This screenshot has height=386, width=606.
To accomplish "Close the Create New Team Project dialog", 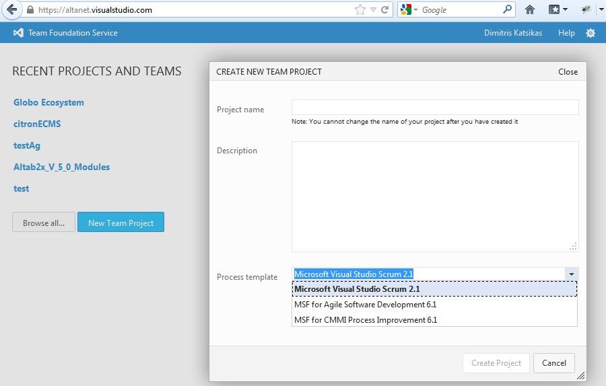I will click(x=568, y=72).
